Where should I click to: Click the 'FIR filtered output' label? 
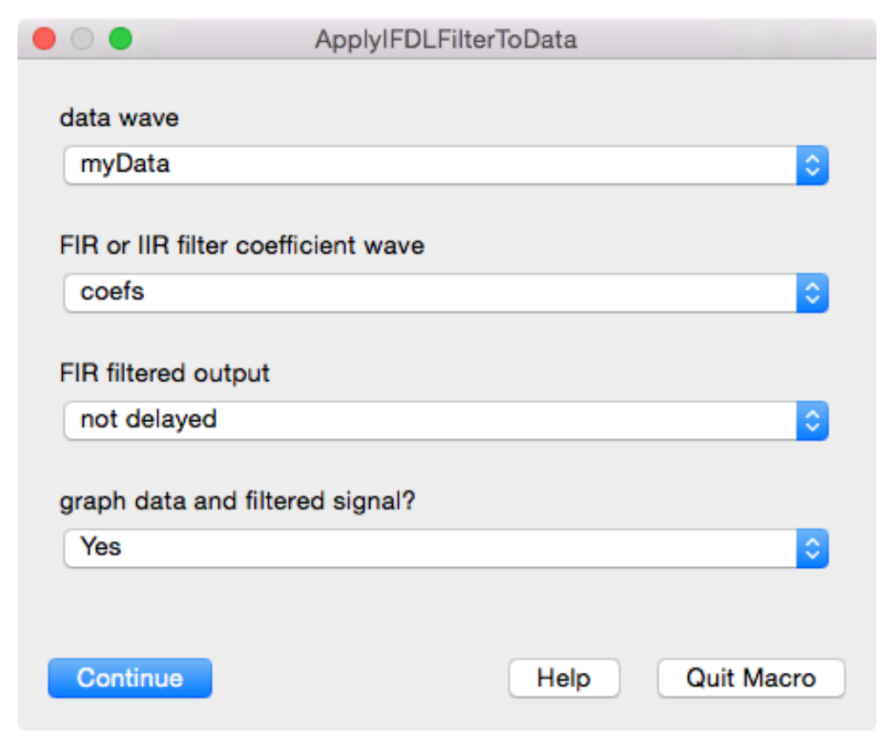[x=165, y=373]
